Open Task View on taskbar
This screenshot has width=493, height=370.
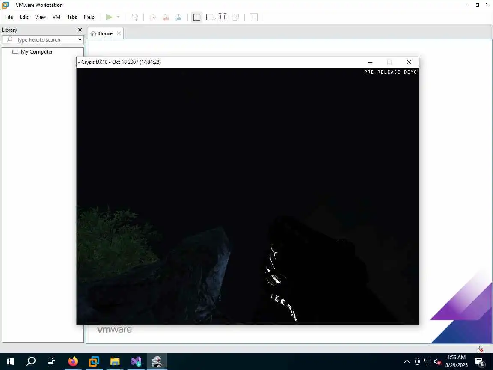(51, 361)
